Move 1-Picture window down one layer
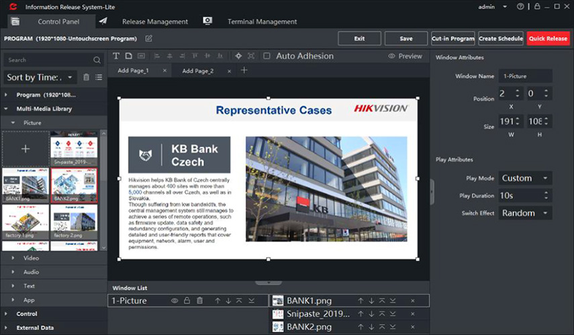574x335 pixels. point(228,301)
